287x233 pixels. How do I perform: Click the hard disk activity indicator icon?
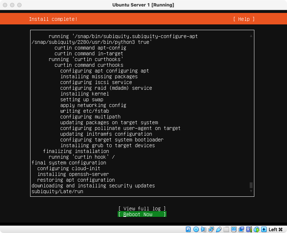188,229
